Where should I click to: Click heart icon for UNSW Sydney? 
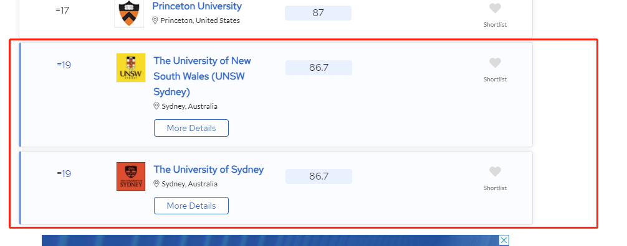coord(495,63)
